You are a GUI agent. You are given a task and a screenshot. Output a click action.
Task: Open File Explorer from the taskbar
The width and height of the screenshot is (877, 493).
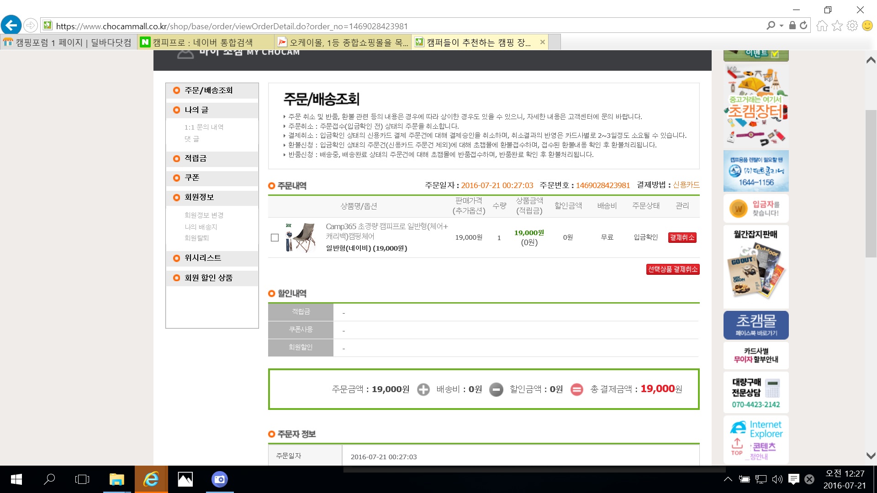[x=117, y=479]
